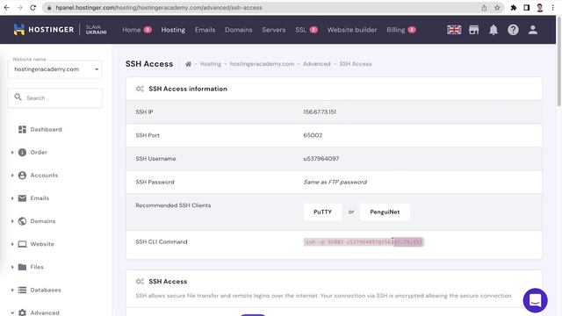
Task: Click the Dashboard sidebar icon
Action: coord(22,129)
